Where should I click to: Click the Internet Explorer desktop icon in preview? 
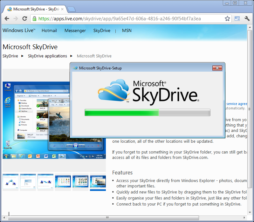point(8,102)
